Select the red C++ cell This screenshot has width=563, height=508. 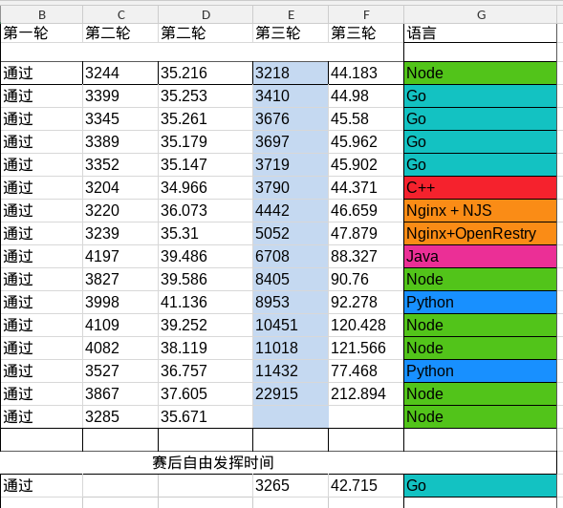[481, 188]
